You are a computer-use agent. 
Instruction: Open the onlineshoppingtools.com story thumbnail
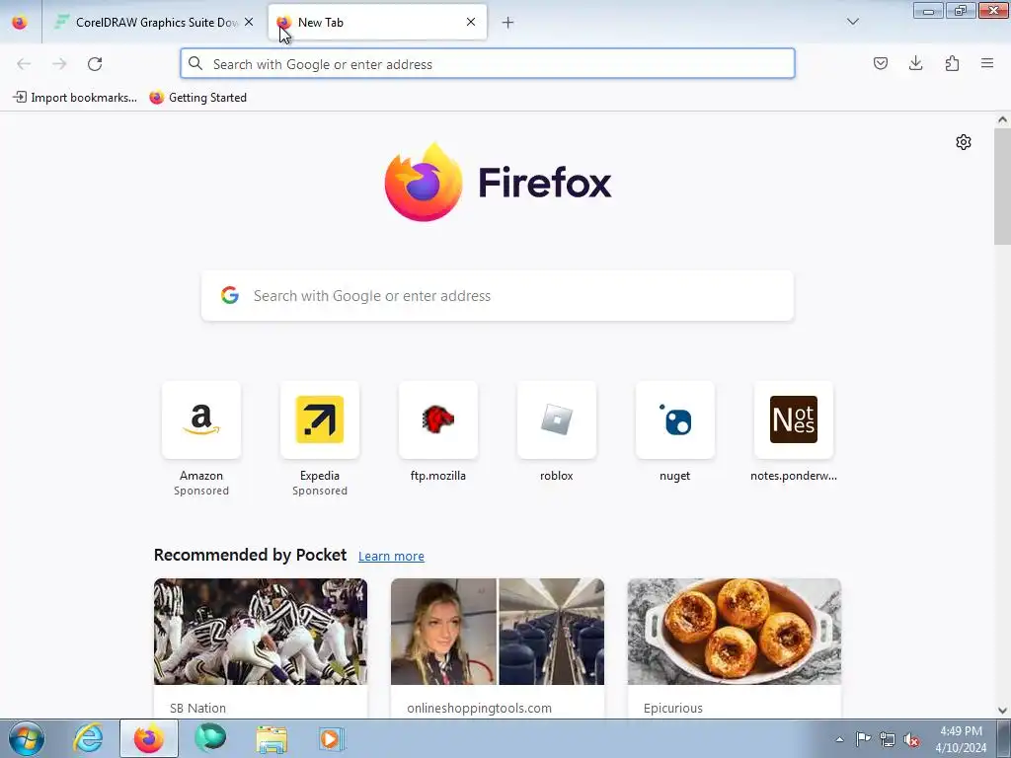[498, 631]
